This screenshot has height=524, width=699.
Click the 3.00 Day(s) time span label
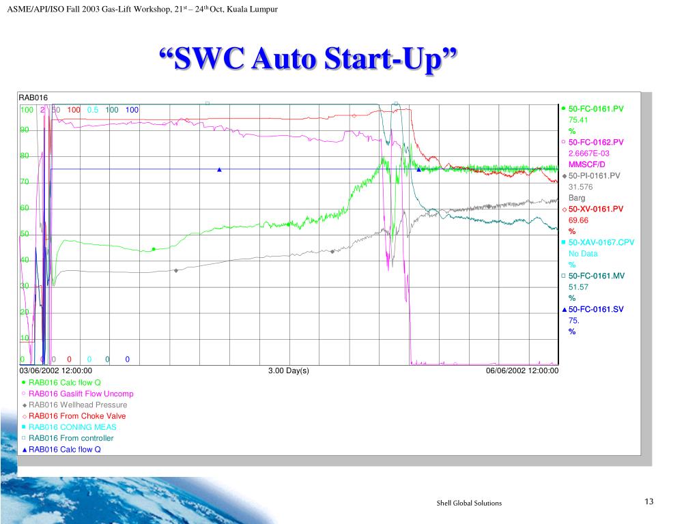(289, 370)
